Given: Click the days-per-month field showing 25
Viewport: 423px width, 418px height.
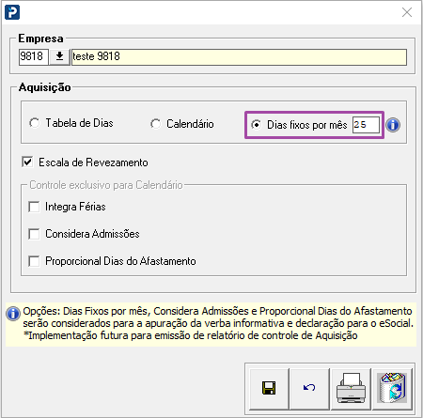Looking at the screenshot, I should [366, 125].
